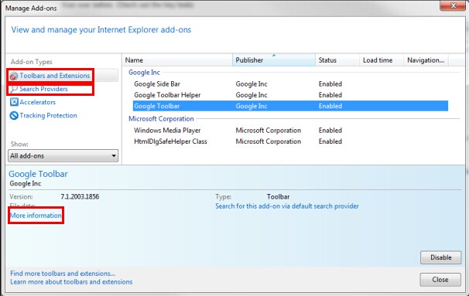Click the Search Providers magnifier icon
The height and width of the screenshot is (296, 469).
tap(14, 89)
